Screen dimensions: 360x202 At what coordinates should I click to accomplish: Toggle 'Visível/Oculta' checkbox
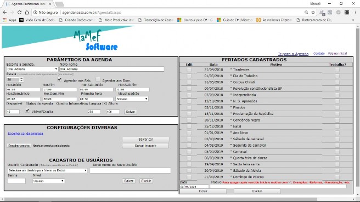pos(27,111)
